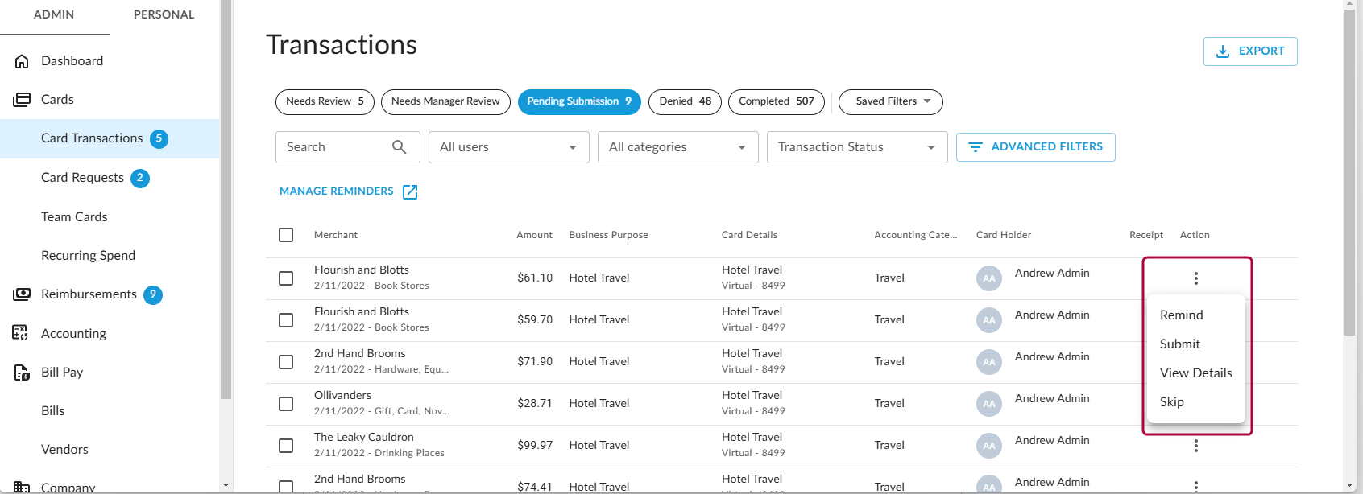
Task: Toggle the select-all checkbox in table header
Action: (x=286, y=235)
